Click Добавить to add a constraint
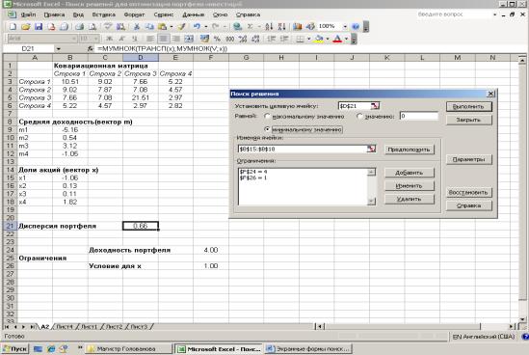The image size is (529, 355). point(409,173)
